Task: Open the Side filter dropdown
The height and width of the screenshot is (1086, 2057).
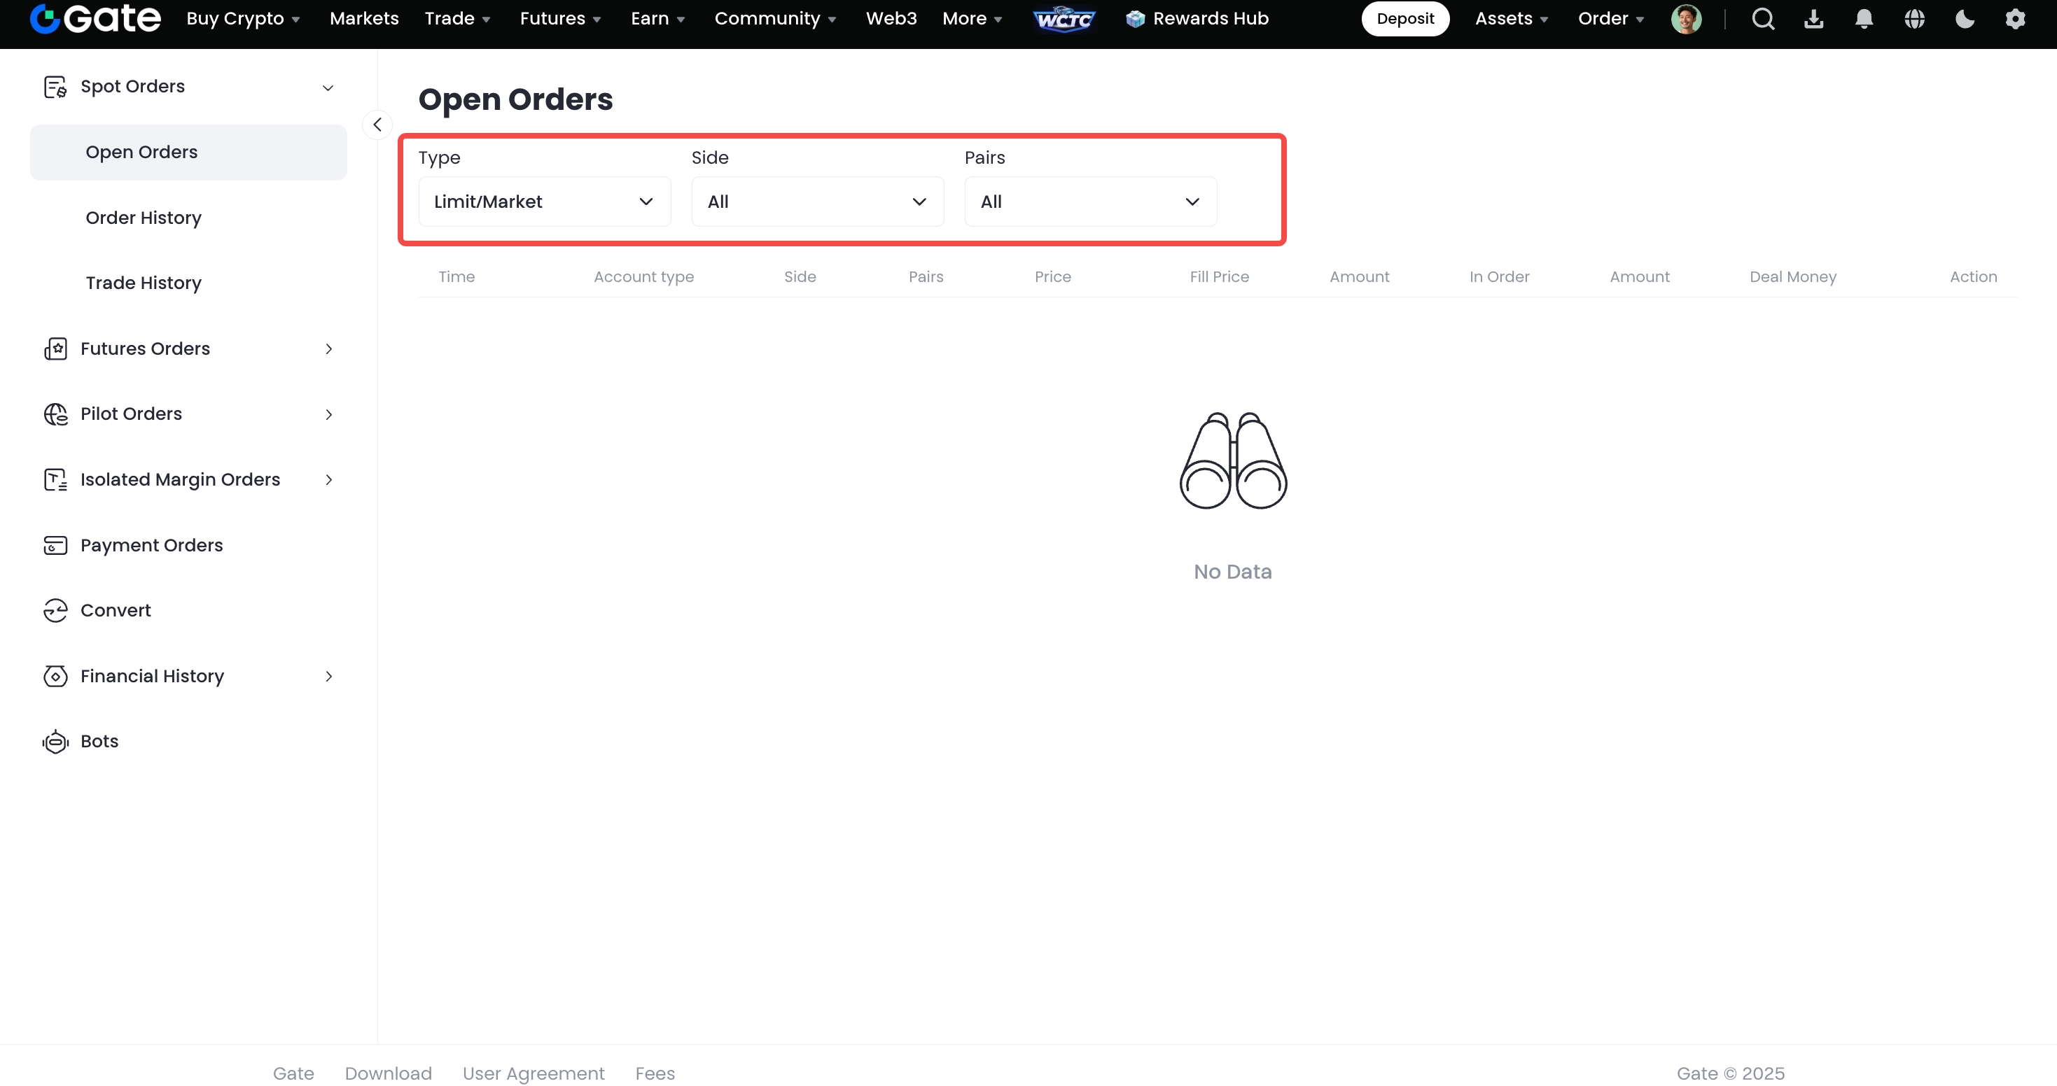Action: click(817, 202)
